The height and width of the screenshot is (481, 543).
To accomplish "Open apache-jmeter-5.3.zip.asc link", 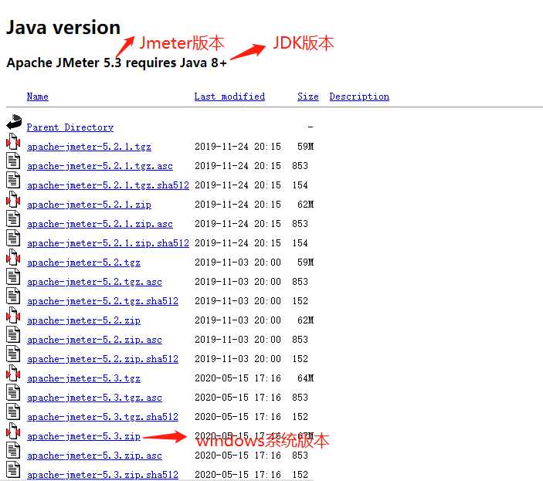I will click(x=94, y=456).
